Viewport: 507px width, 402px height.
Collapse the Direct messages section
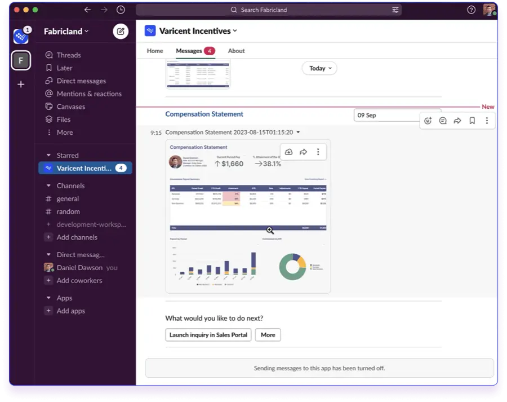tap(48, 255)
